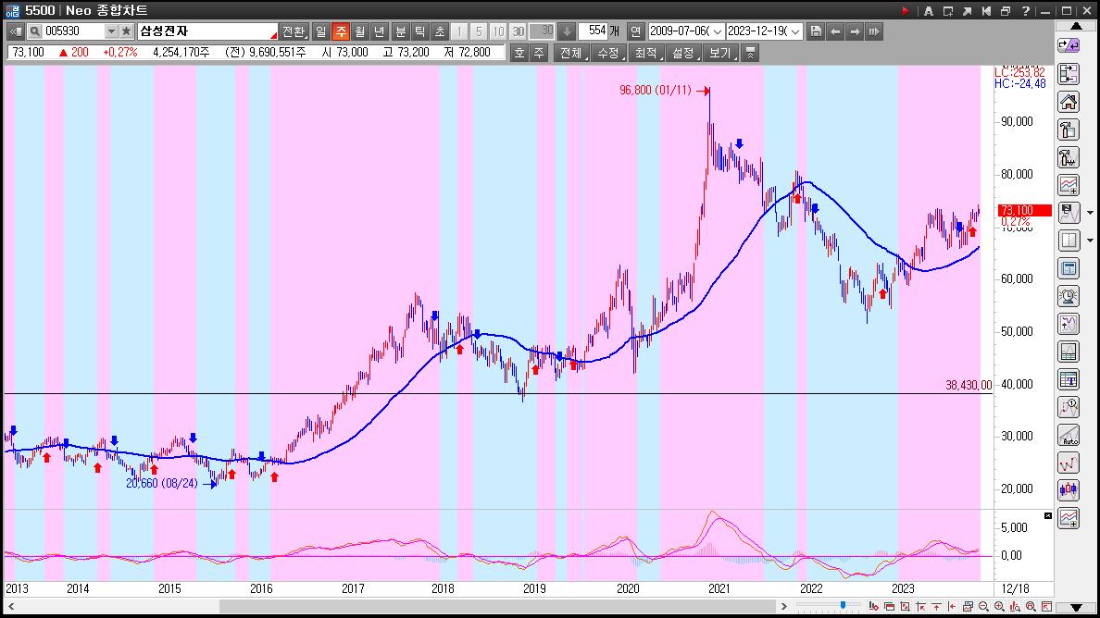Click the right arrow next icon
Screen dimensions: 1100x618
[x=855, y=31]
